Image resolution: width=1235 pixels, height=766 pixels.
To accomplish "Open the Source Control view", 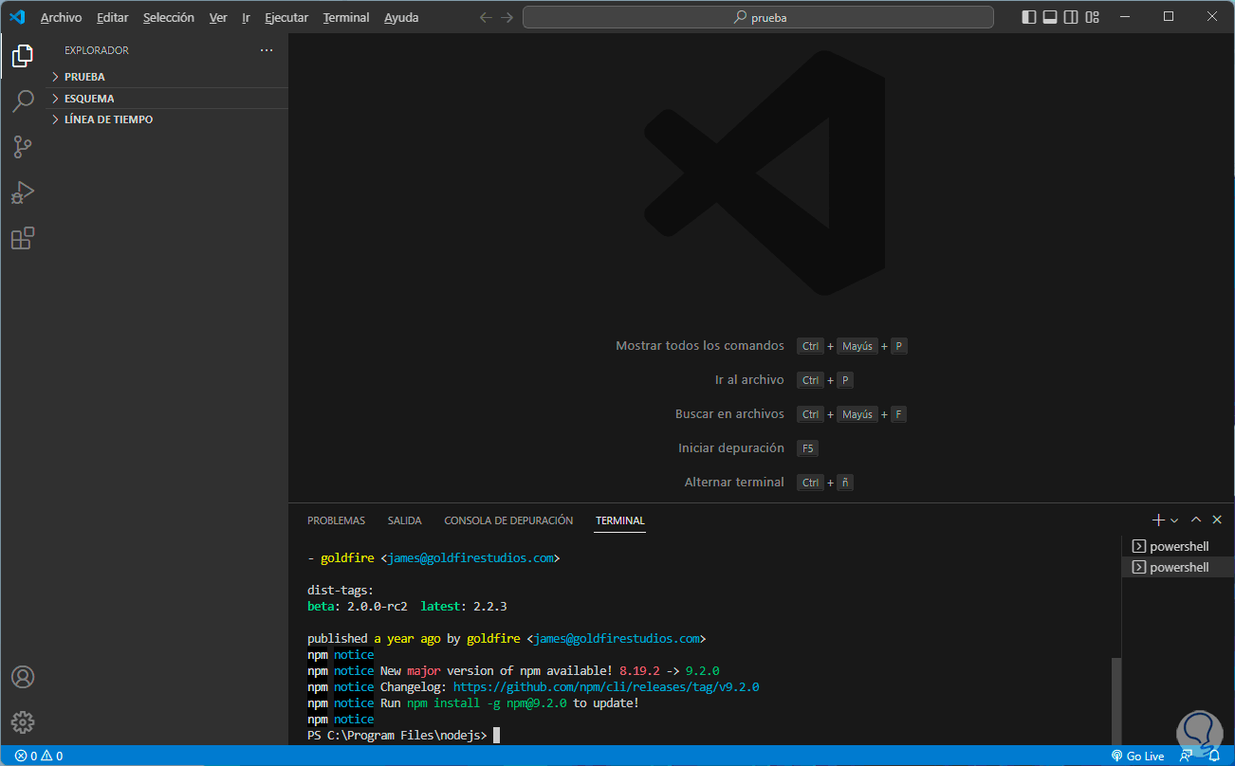I will 23,147.
